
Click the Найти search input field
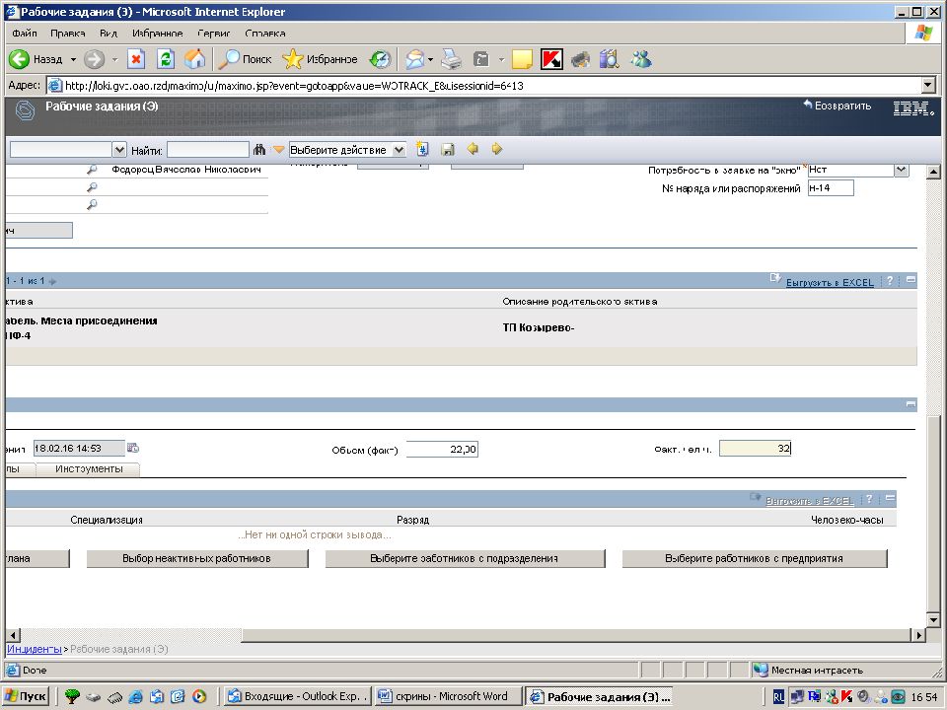208,149
